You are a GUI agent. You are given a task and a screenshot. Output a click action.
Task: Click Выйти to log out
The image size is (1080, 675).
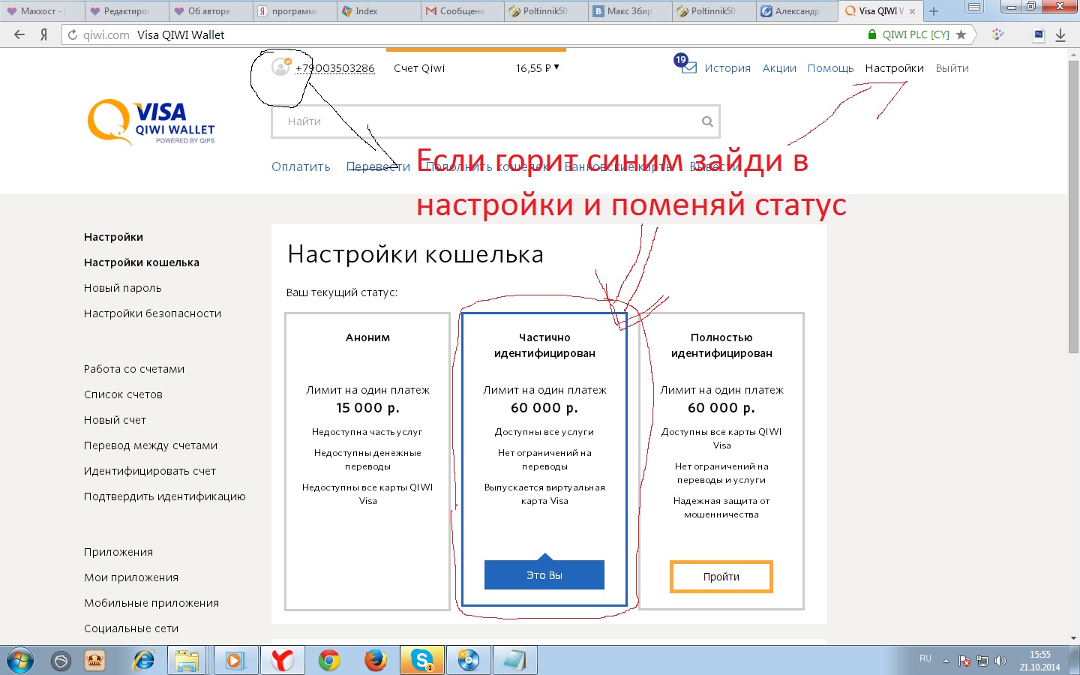click(x=952, y=68)
